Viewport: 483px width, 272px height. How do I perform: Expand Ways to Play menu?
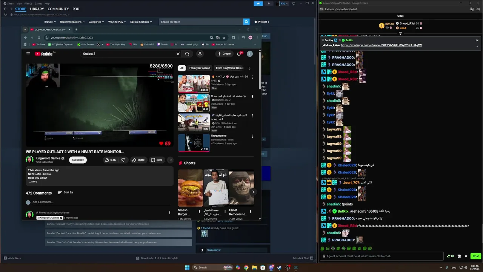[x=117, y=22]
